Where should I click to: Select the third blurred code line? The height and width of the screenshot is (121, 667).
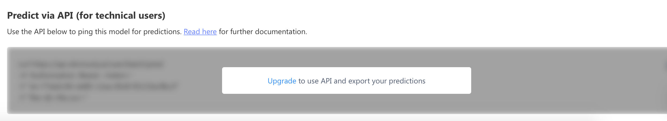pos(99,87)
